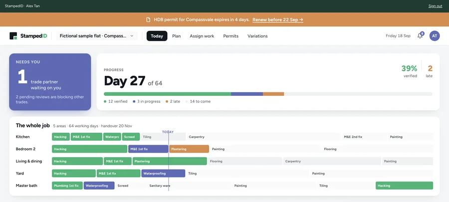Image resolution: width=449 pixels, height=202 pixels.
Task: Select the Kitchen row label
Action: pyautogui.click(x=22, y=137)
